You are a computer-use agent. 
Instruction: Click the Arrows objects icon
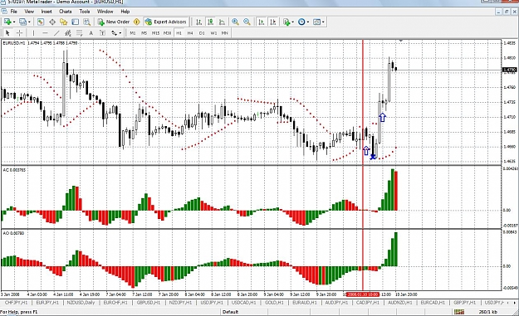[115, 32]
